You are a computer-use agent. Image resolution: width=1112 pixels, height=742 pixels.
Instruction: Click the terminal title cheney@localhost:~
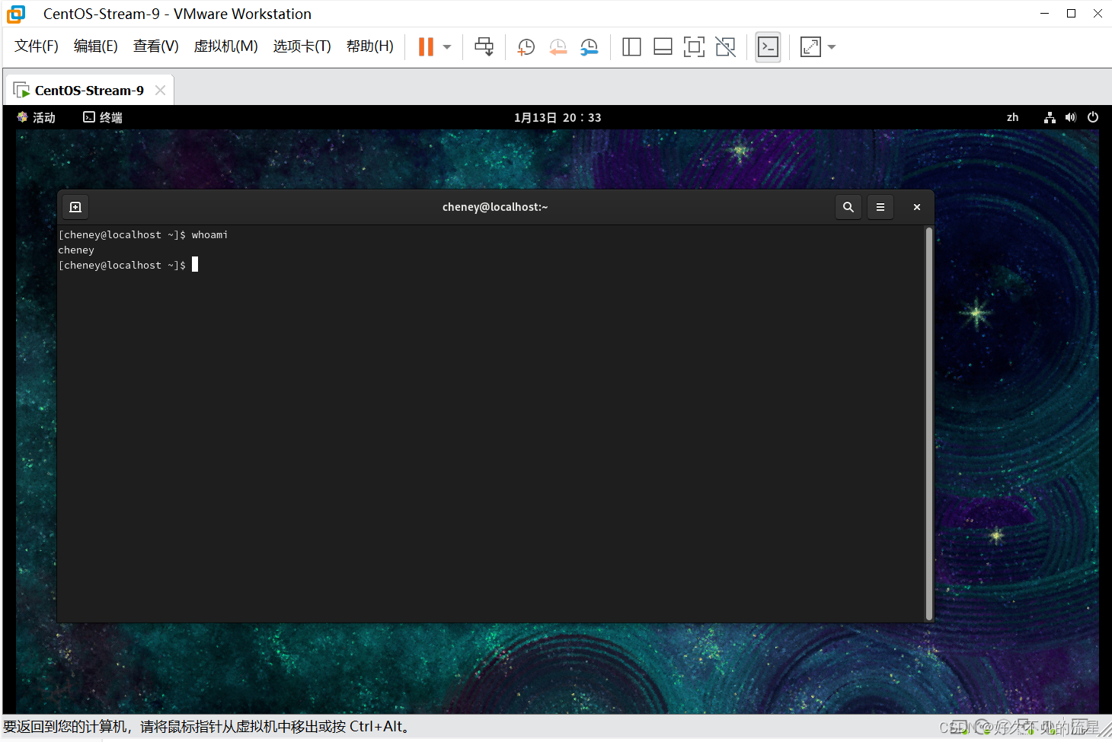coord(495,207)
